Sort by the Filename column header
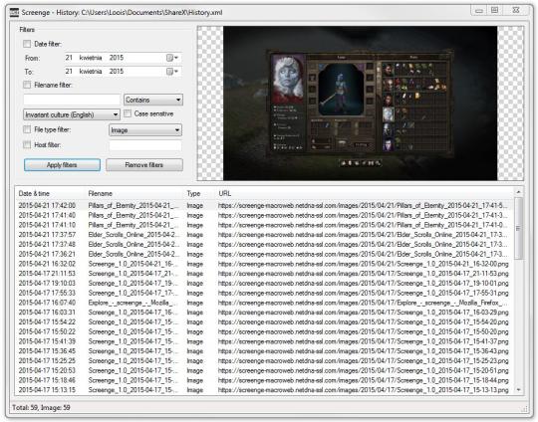 coord(134,193)
